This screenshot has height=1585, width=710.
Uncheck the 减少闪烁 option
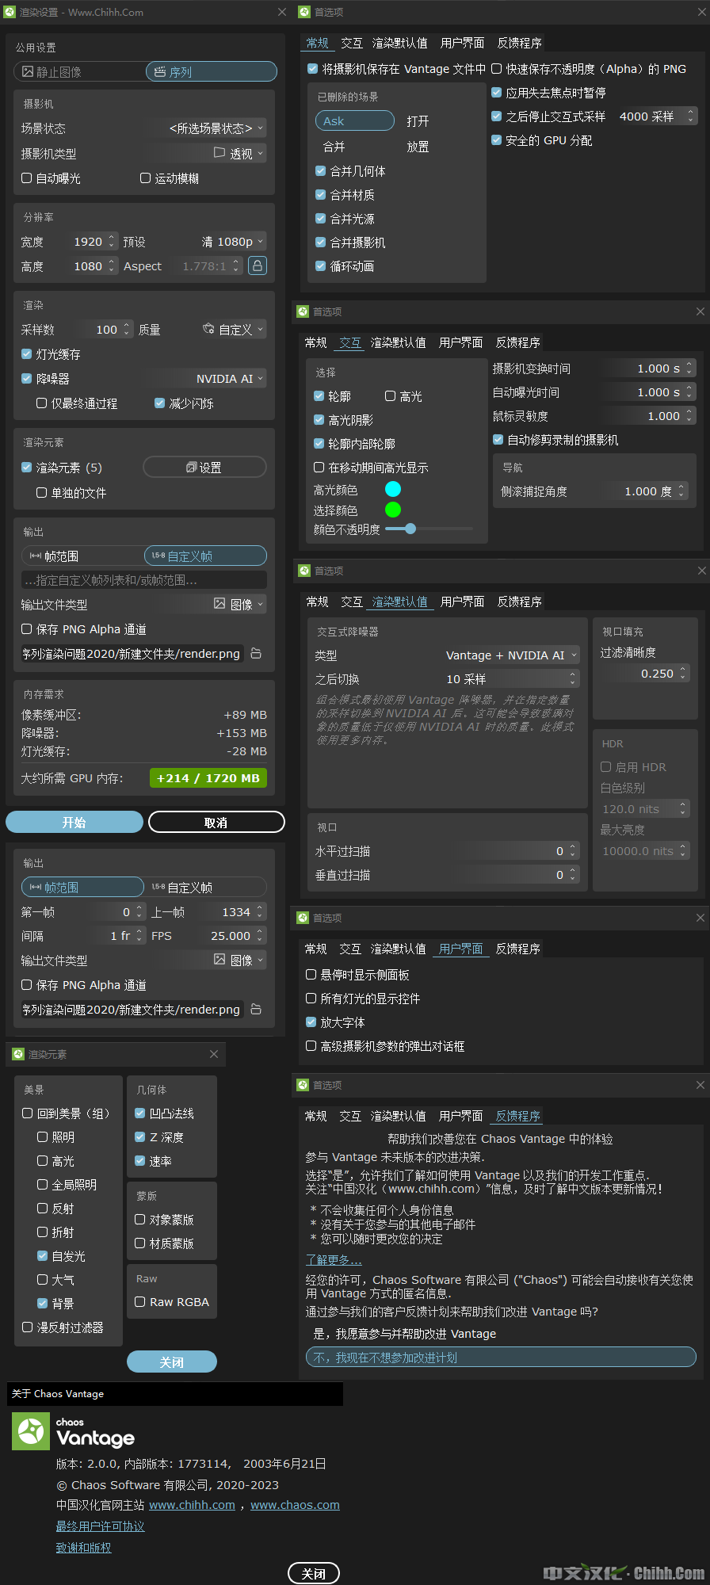pos(160,403)
